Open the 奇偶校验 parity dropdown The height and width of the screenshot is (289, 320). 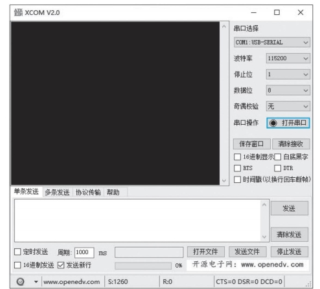pyautogui.click(x=288, y=106)
